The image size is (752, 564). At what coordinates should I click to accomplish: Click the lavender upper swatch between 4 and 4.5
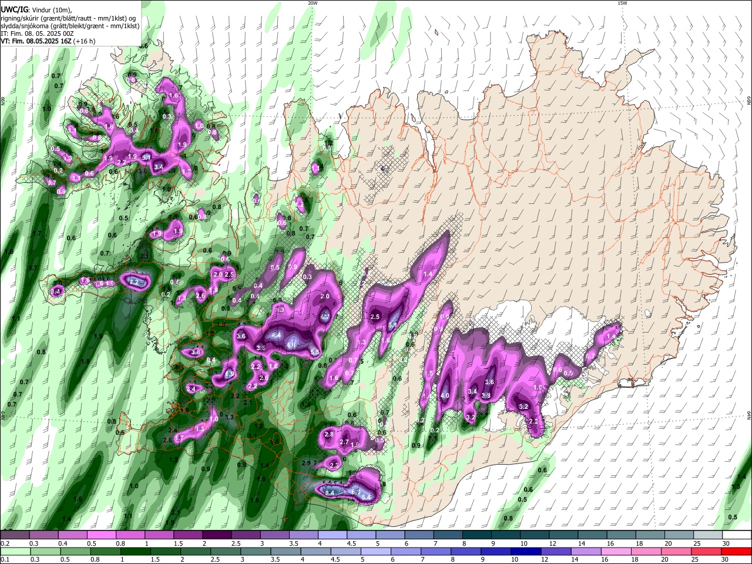pyautogui.click(x=333, y=535)
